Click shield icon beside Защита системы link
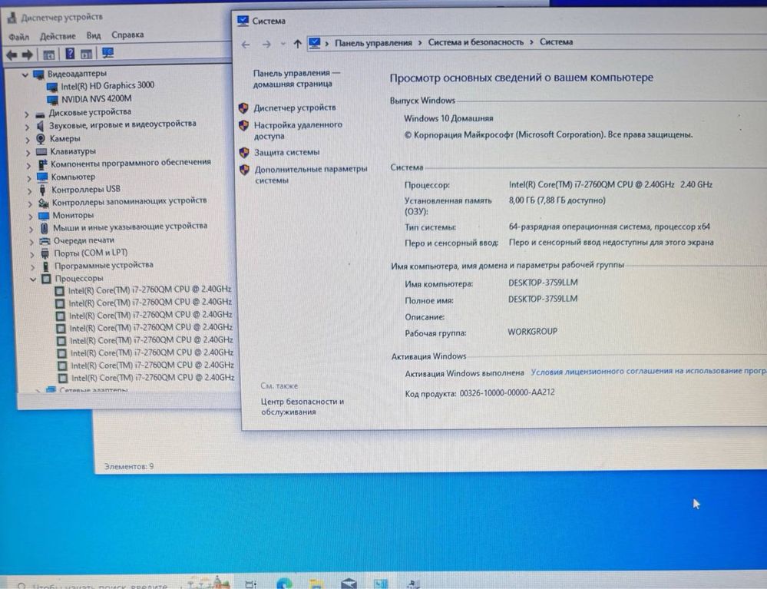767x589 pixels. [244, 153]
